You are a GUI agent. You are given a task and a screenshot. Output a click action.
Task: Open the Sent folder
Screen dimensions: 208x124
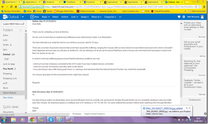coord(5,50)
